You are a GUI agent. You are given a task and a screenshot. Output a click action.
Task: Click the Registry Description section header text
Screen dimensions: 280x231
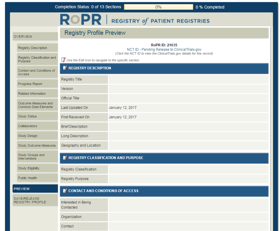(x=90, y=68)
